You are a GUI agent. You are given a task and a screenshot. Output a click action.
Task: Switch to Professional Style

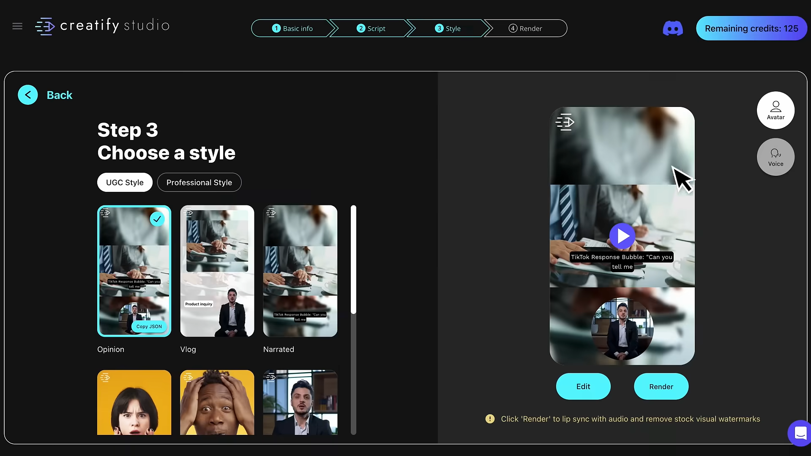tap(199, 182)
